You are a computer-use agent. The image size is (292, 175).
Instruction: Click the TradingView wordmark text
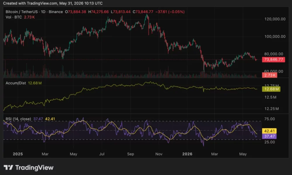pos(34,168)
